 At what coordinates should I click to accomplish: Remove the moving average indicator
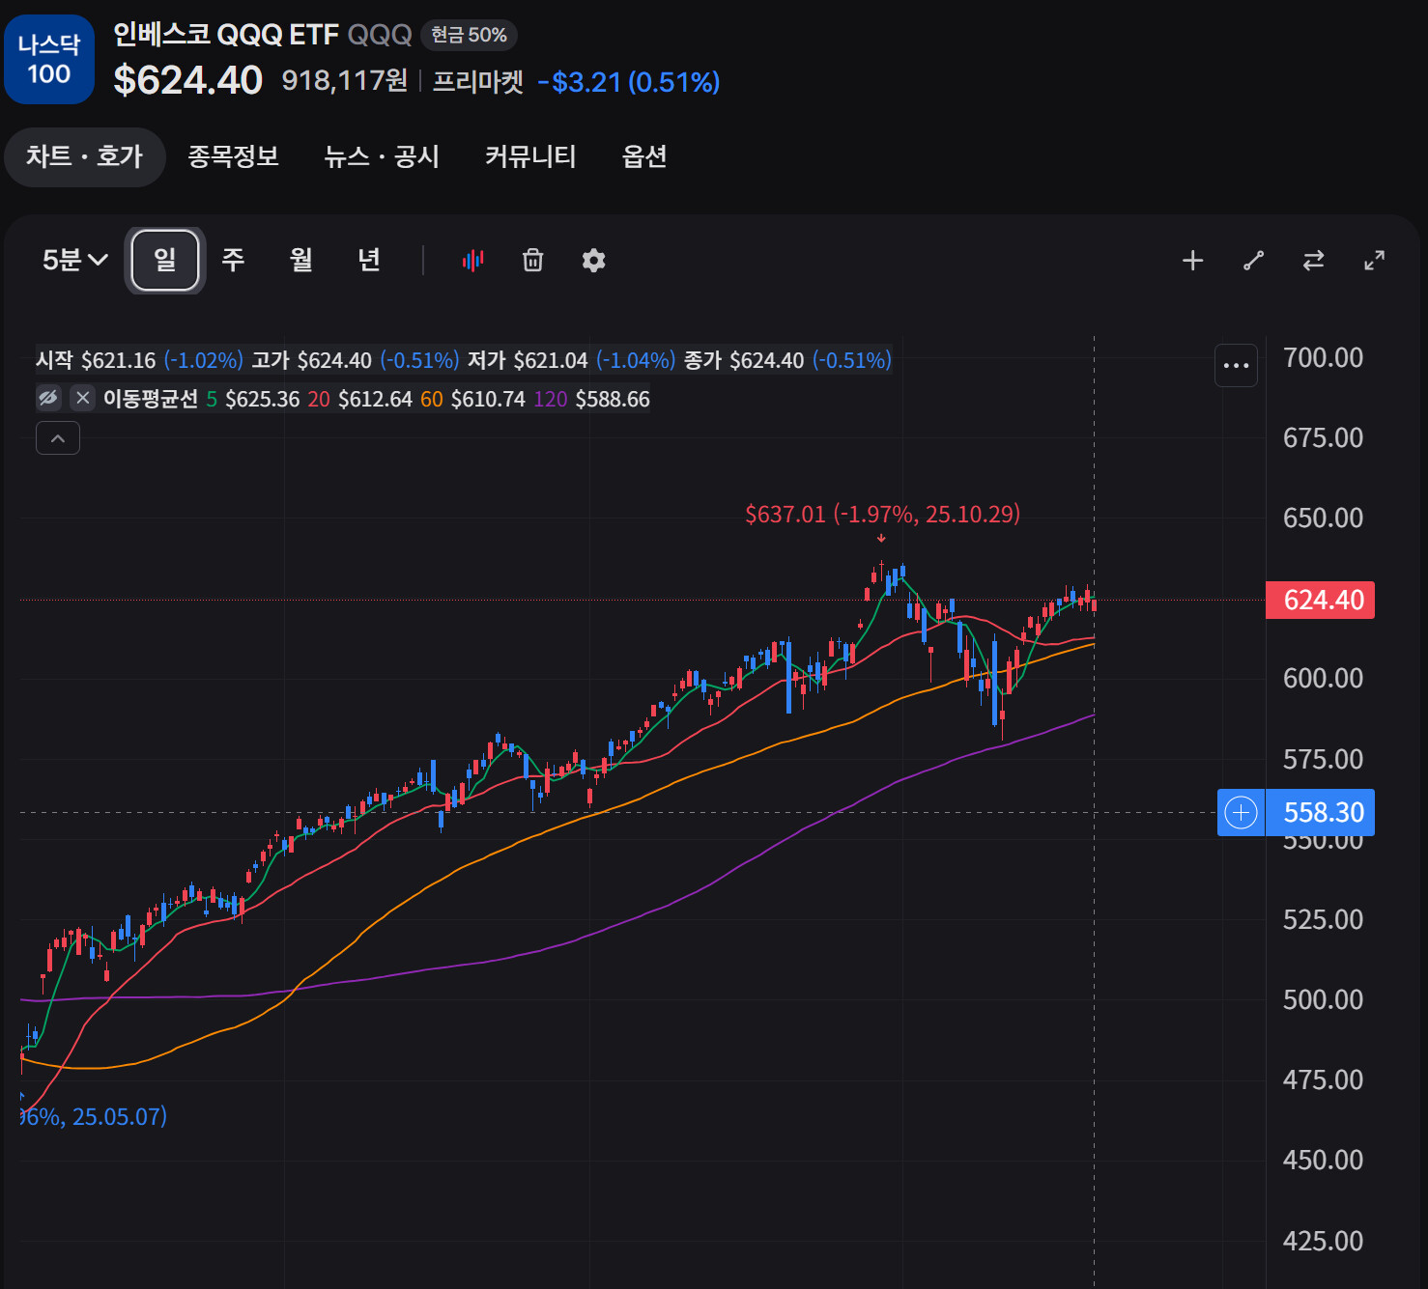pyautogui.click(x=83, y=398)
